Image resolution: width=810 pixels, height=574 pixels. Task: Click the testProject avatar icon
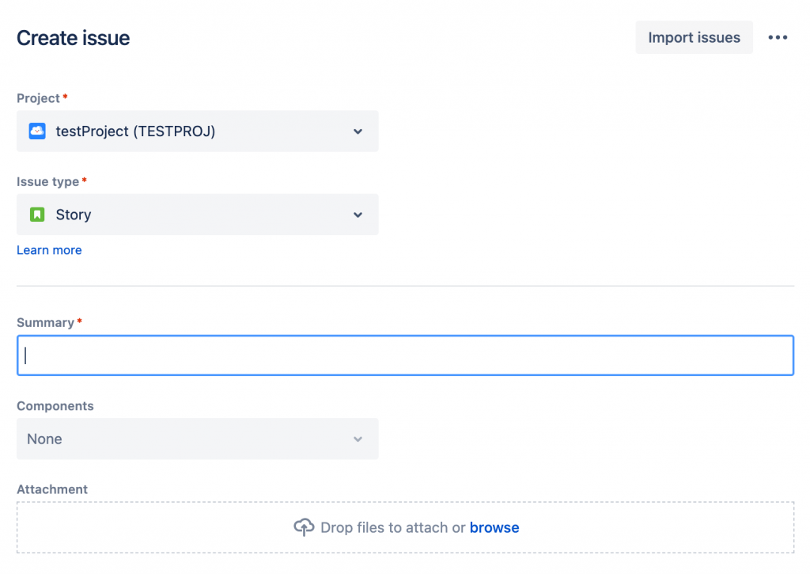pyautogui.click(x=37, y=131)
